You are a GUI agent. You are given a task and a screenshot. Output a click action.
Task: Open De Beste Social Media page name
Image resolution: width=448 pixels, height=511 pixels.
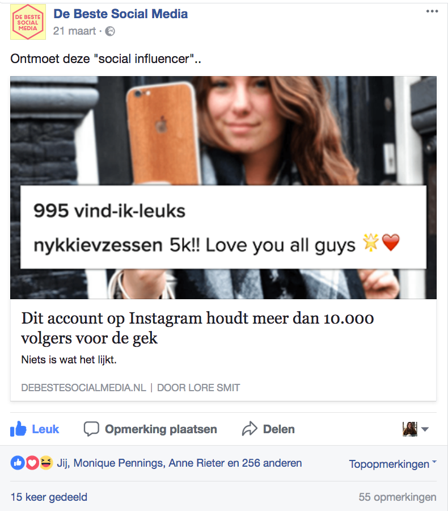120,14
